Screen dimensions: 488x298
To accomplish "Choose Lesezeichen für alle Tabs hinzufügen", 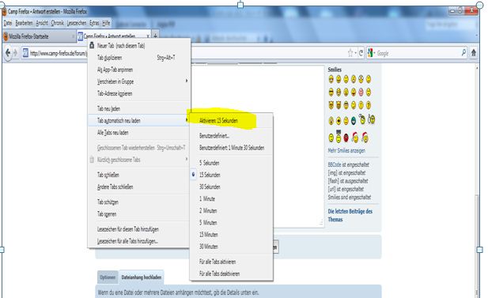I will (138, 241).
